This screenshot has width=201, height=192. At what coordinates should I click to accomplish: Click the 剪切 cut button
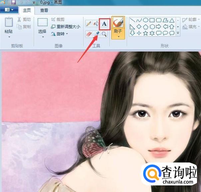point(24,20)
